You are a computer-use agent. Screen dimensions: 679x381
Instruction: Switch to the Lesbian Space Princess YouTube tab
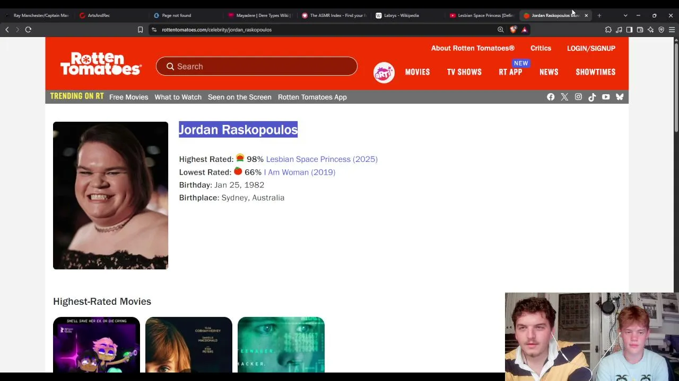click(x=482, y=15)
